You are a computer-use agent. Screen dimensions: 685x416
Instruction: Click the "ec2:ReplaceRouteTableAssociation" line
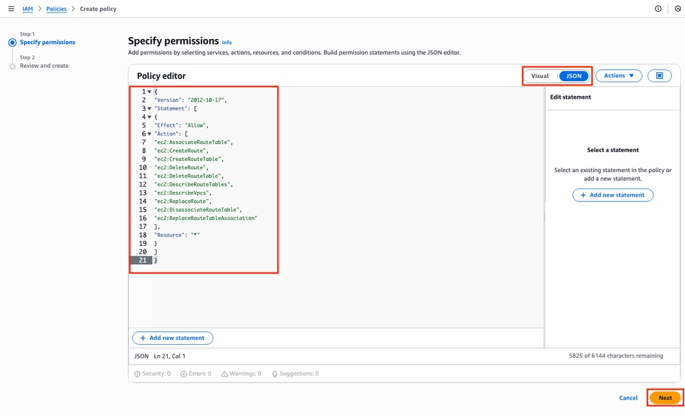(206, 218)
